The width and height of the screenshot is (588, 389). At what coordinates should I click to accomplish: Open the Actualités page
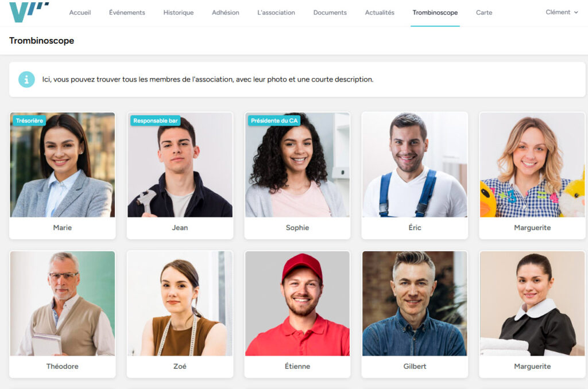tap(380, 13)
